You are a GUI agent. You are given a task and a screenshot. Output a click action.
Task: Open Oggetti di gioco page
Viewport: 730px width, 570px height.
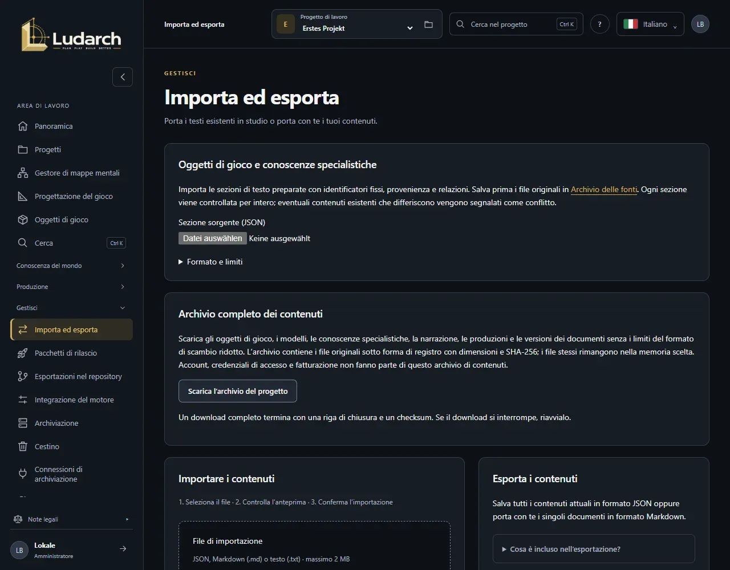coord(71,219)
